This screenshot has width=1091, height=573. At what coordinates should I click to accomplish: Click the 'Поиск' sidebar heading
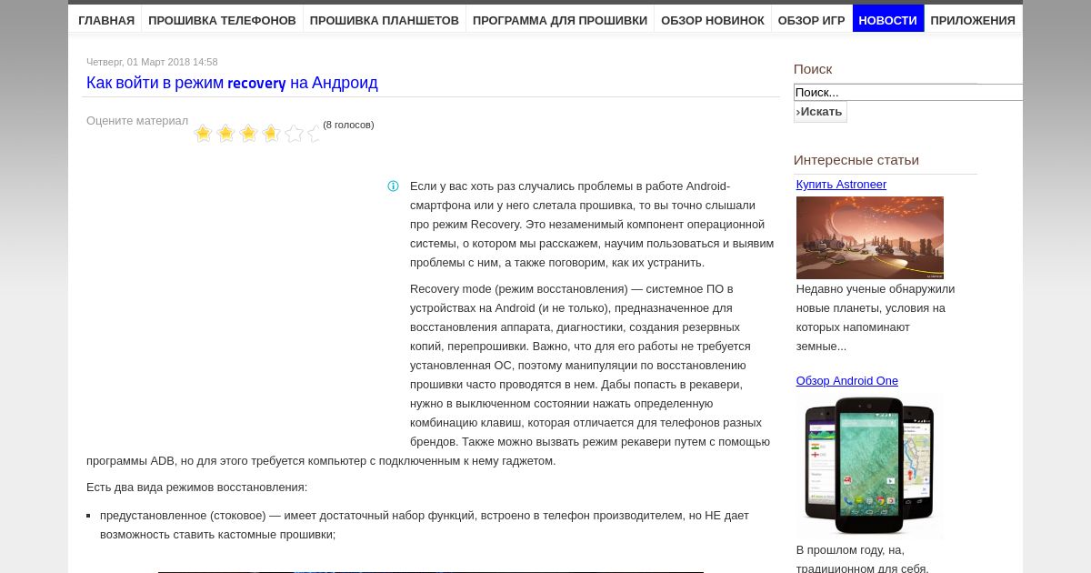pos(813,69)
